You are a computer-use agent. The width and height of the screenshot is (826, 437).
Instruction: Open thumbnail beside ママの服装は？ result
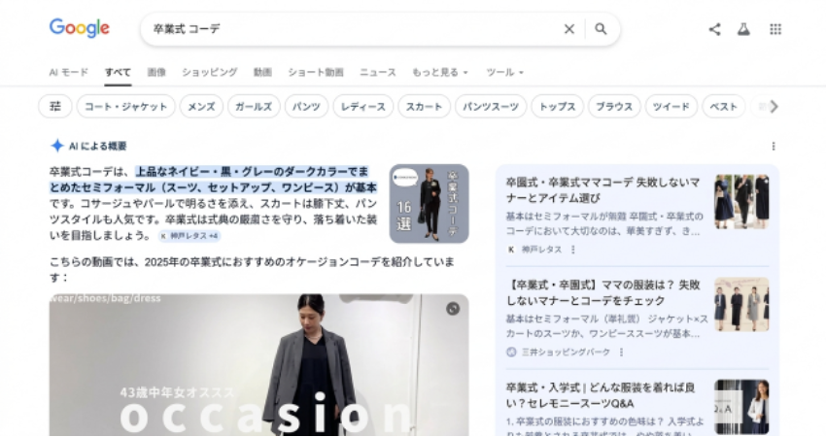[741, 304]
